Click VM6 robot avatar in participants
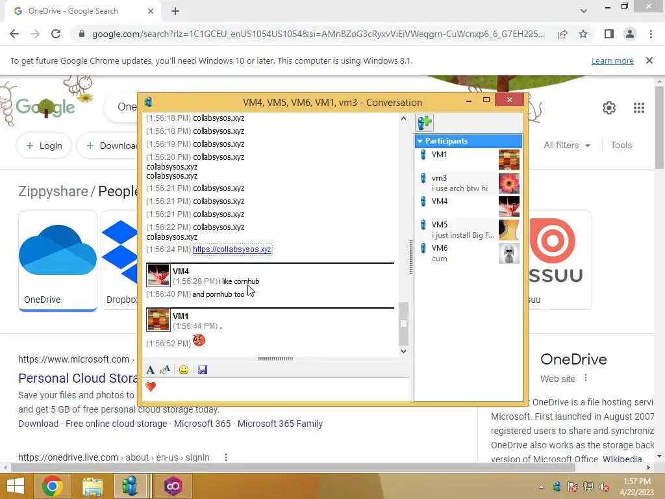 [509, 253]
